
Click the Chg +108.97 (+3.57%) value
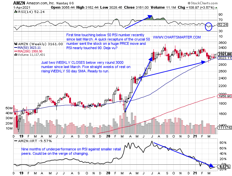196,7
